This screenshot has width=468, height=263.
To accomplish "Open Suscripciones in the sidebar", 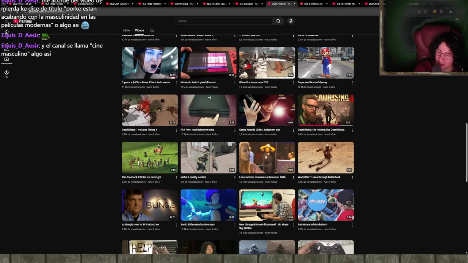I will (6, 60).
